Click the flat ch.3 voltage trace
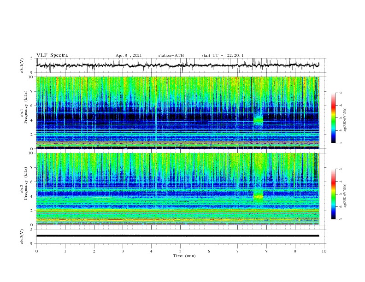This screenshot has width=365, height=282. 177,236
